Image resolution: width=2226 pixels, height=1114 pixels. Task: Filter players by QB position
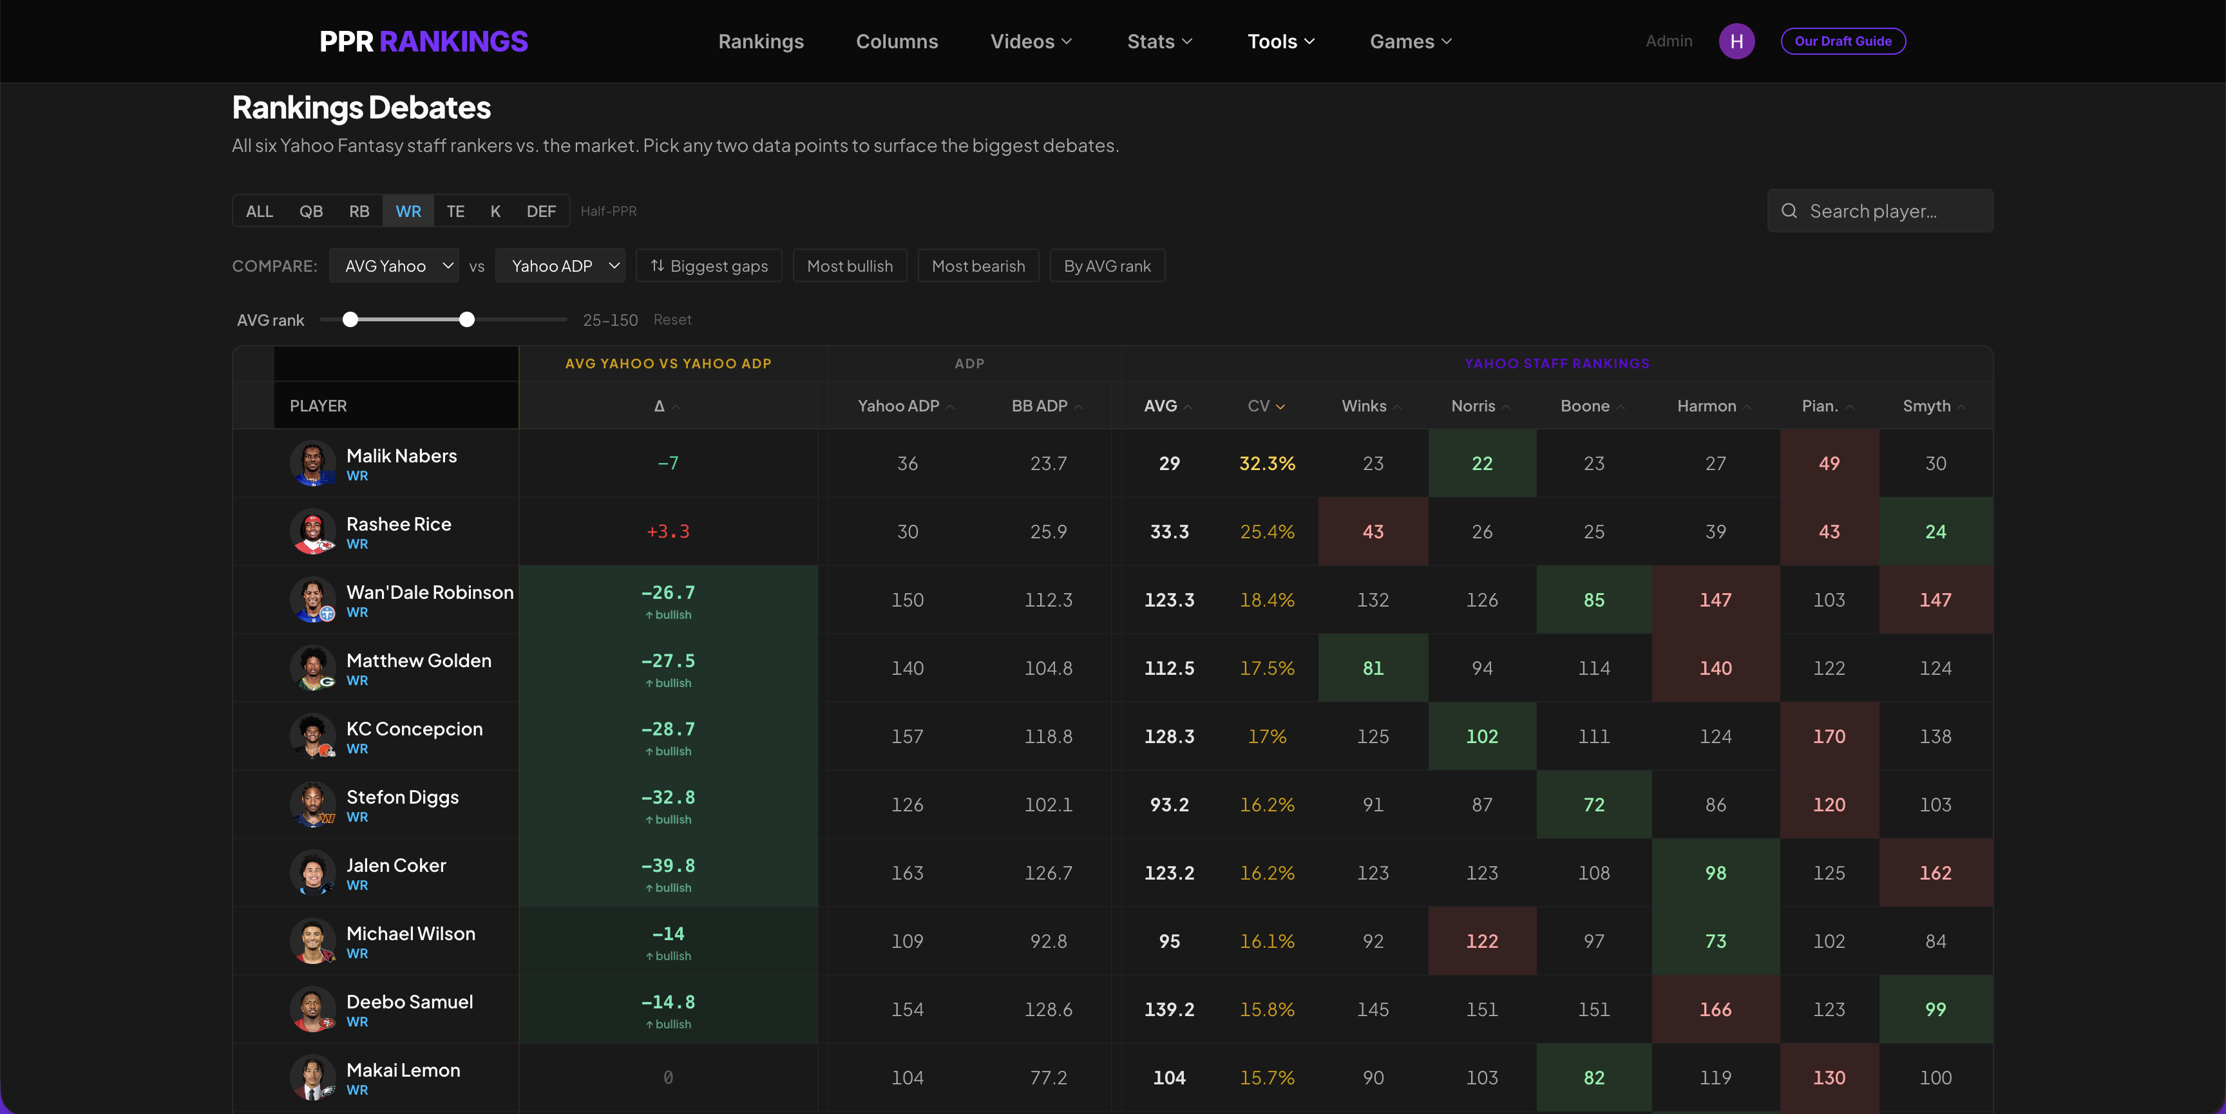(311, 211)
